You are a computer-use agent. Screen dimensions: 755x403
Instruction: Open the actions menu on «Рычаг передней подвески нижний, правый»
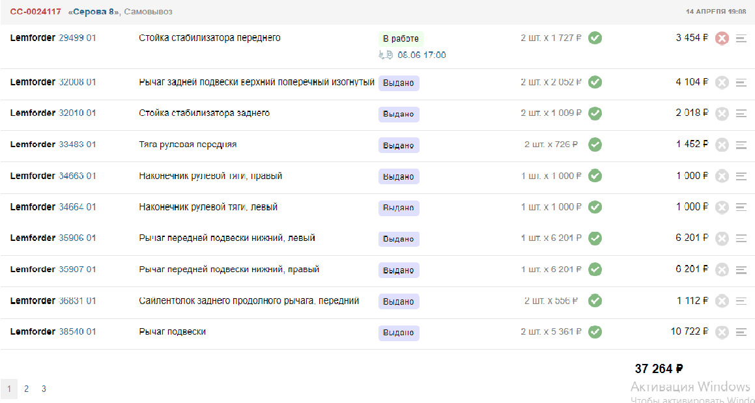click(741, 270)
